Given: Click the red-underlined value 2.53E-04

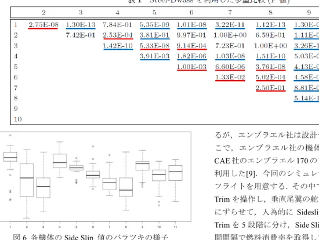Looking at the screenshot, I should [x=118, y=35].
